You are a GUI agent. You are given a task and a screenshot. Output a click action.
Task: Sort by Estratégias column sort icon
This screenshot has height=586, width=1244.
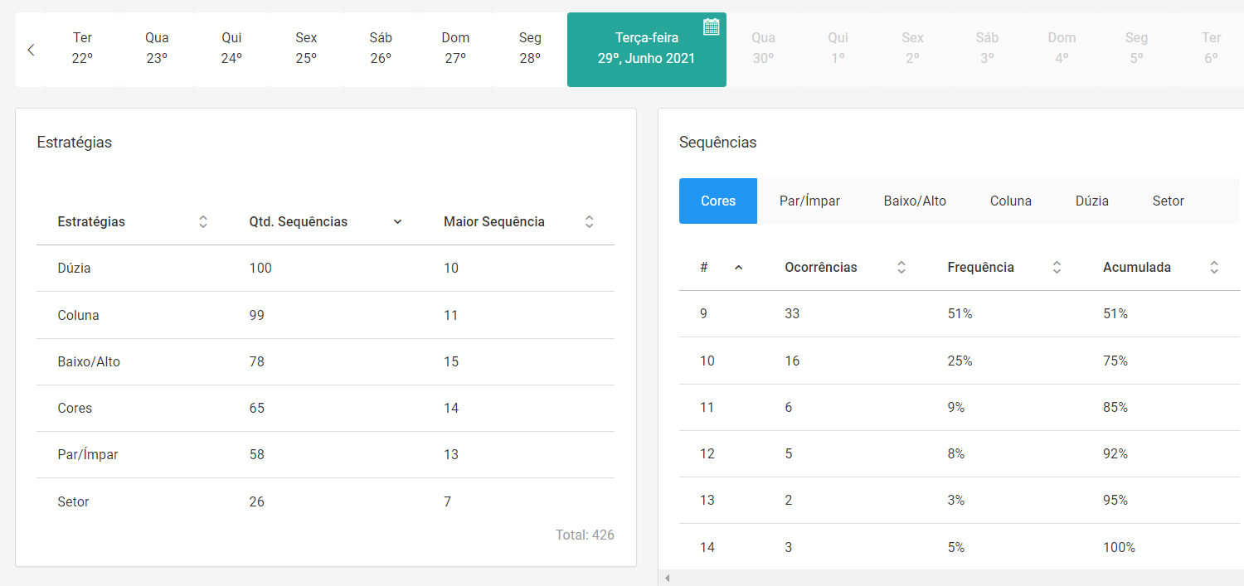pyautogui.click(x=203, y=222)
